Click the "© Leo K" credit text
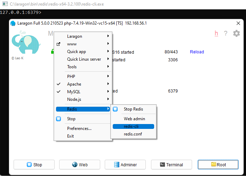This screenshot has width=246, height=176. pyautogui.click(x=17, y=58)
